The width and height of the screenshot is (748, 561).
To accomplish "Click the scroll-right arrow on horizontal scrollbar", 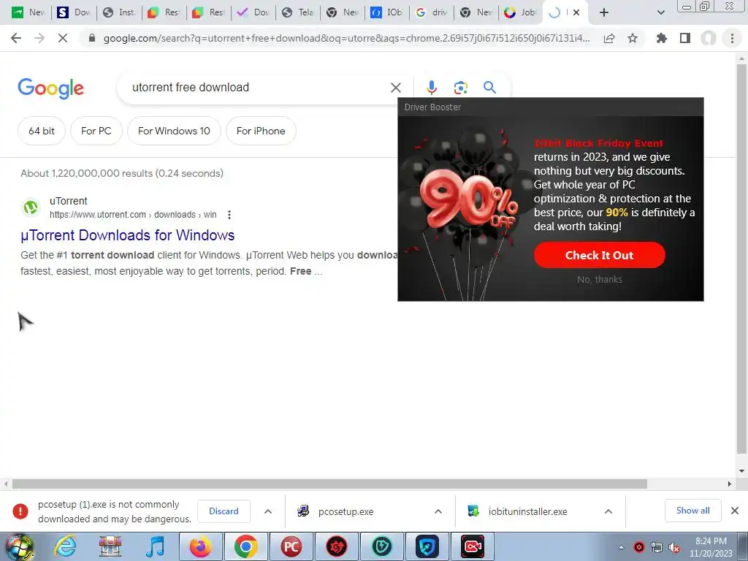I will (x=730, y=484).
